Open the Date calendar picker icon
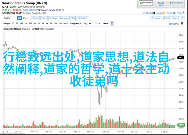188x135 pixels. click(112, 23)
